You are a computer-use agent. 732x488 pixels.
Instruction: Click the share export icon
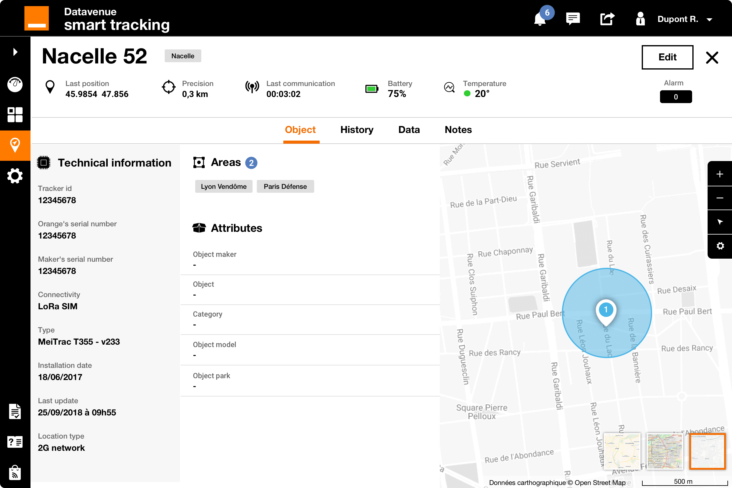pos(607,19)
